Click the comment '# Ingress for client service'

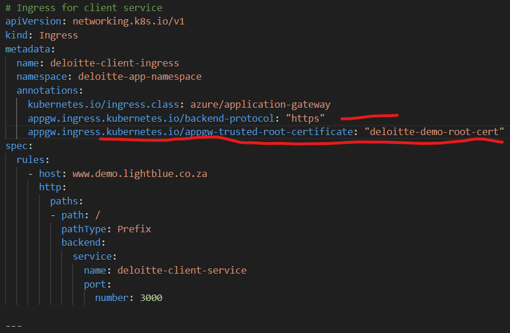click(x=84, y=8)
